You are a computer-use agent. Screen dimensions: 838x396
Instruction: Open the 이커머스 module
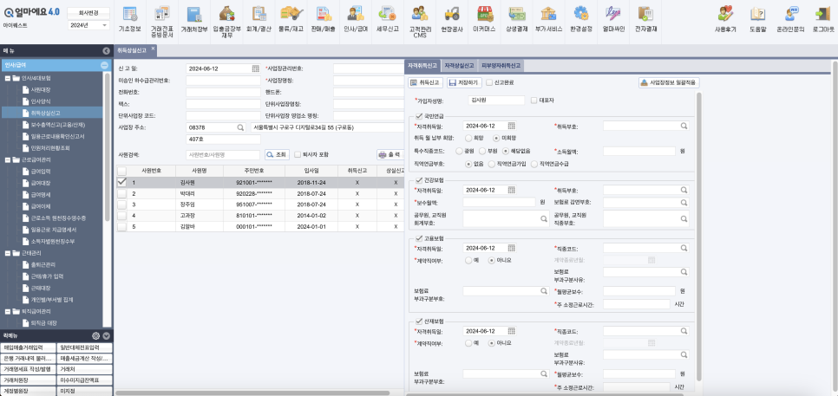tap(485, 20)
